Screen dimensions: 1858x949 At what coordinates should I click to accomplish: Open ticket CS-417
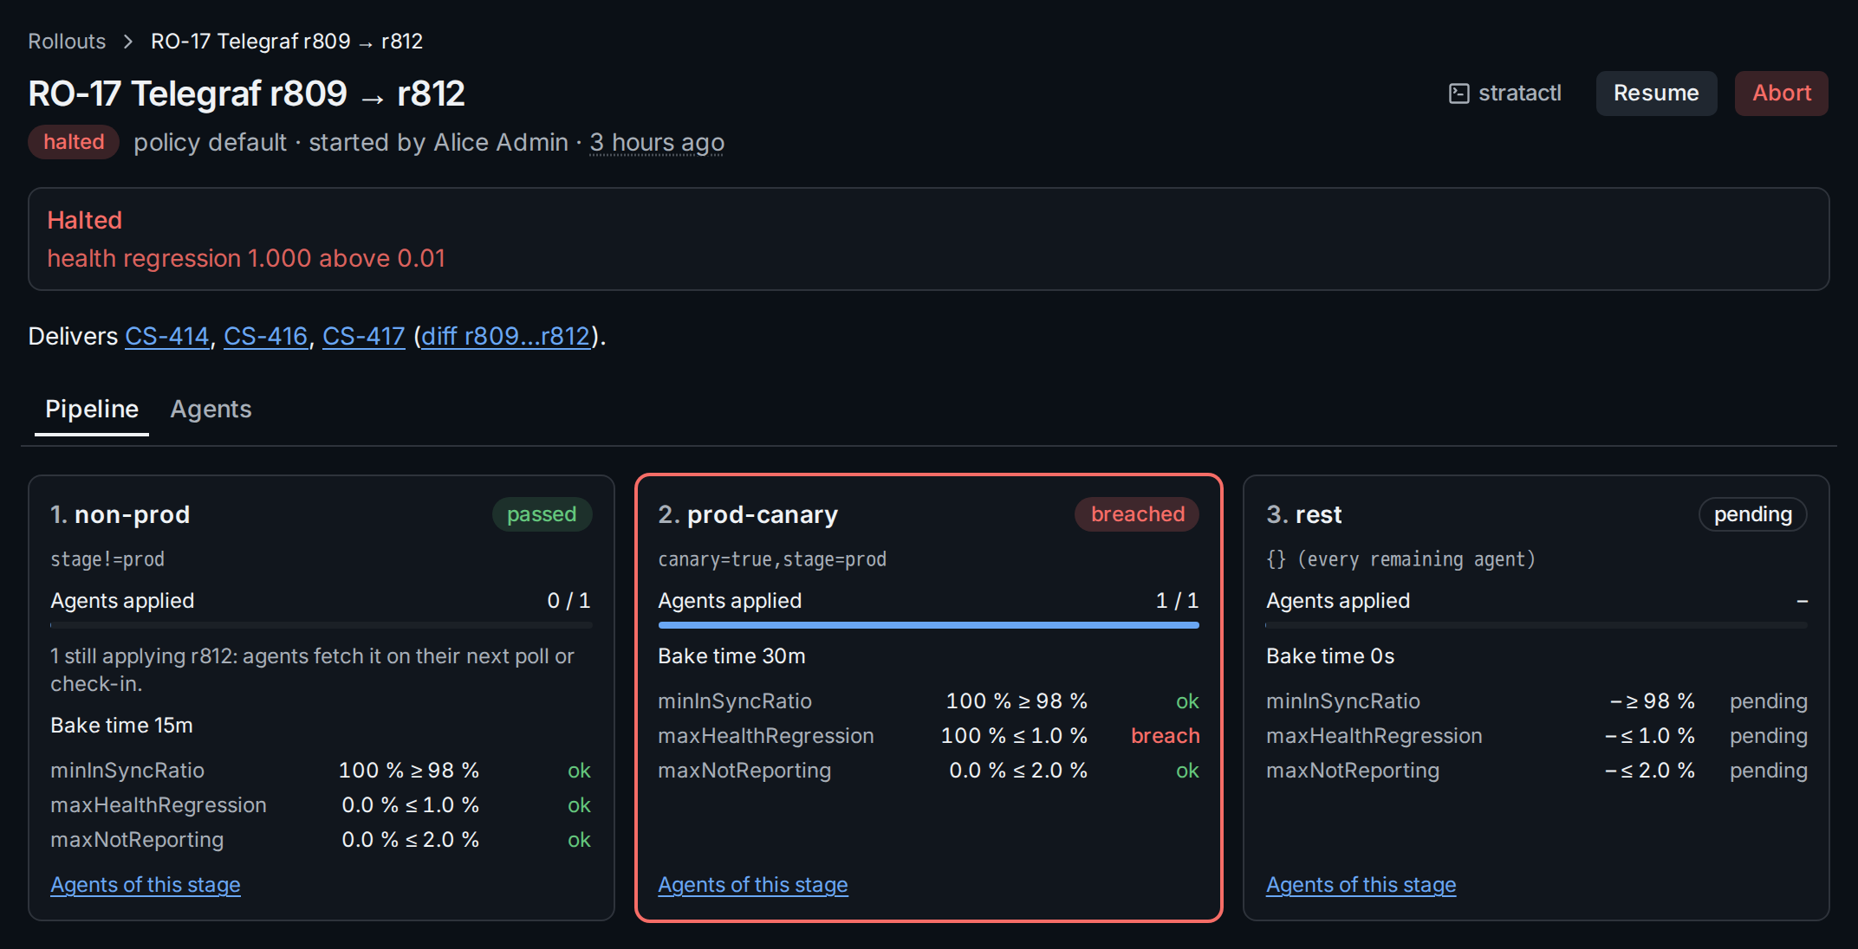(364, 336)
